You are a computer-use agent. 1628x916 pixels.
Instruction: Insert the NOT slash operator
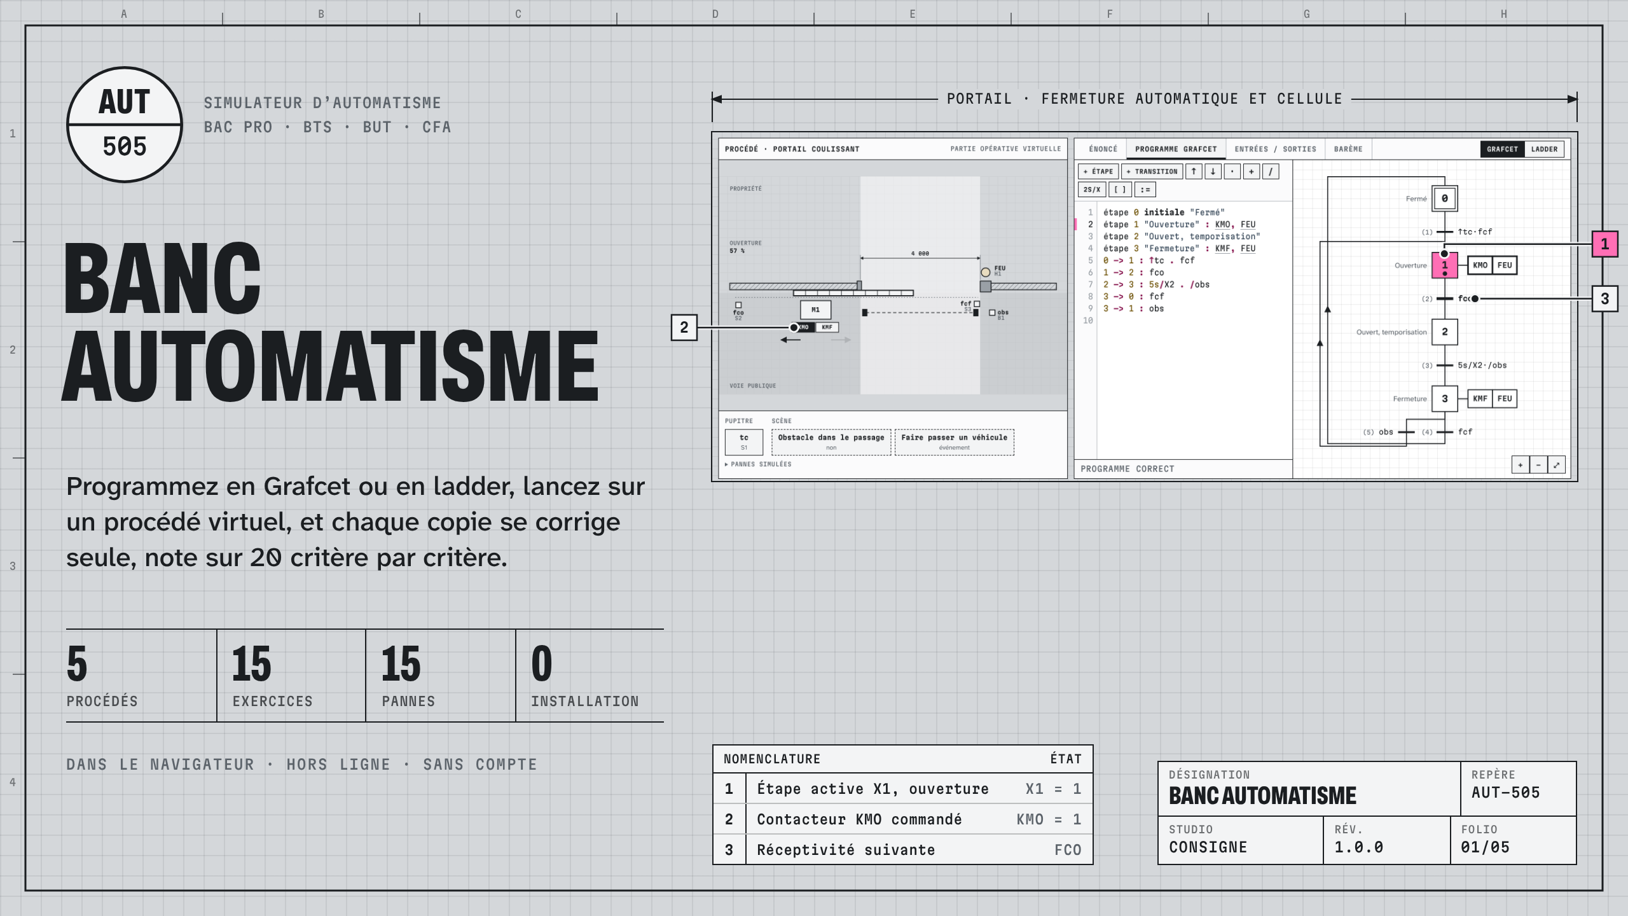(x=1270, y=171)
